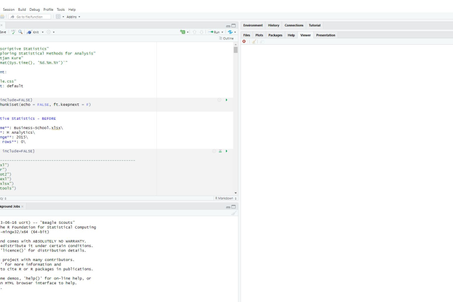Open chunk options gear for the second code chunk

coord(214,151)
